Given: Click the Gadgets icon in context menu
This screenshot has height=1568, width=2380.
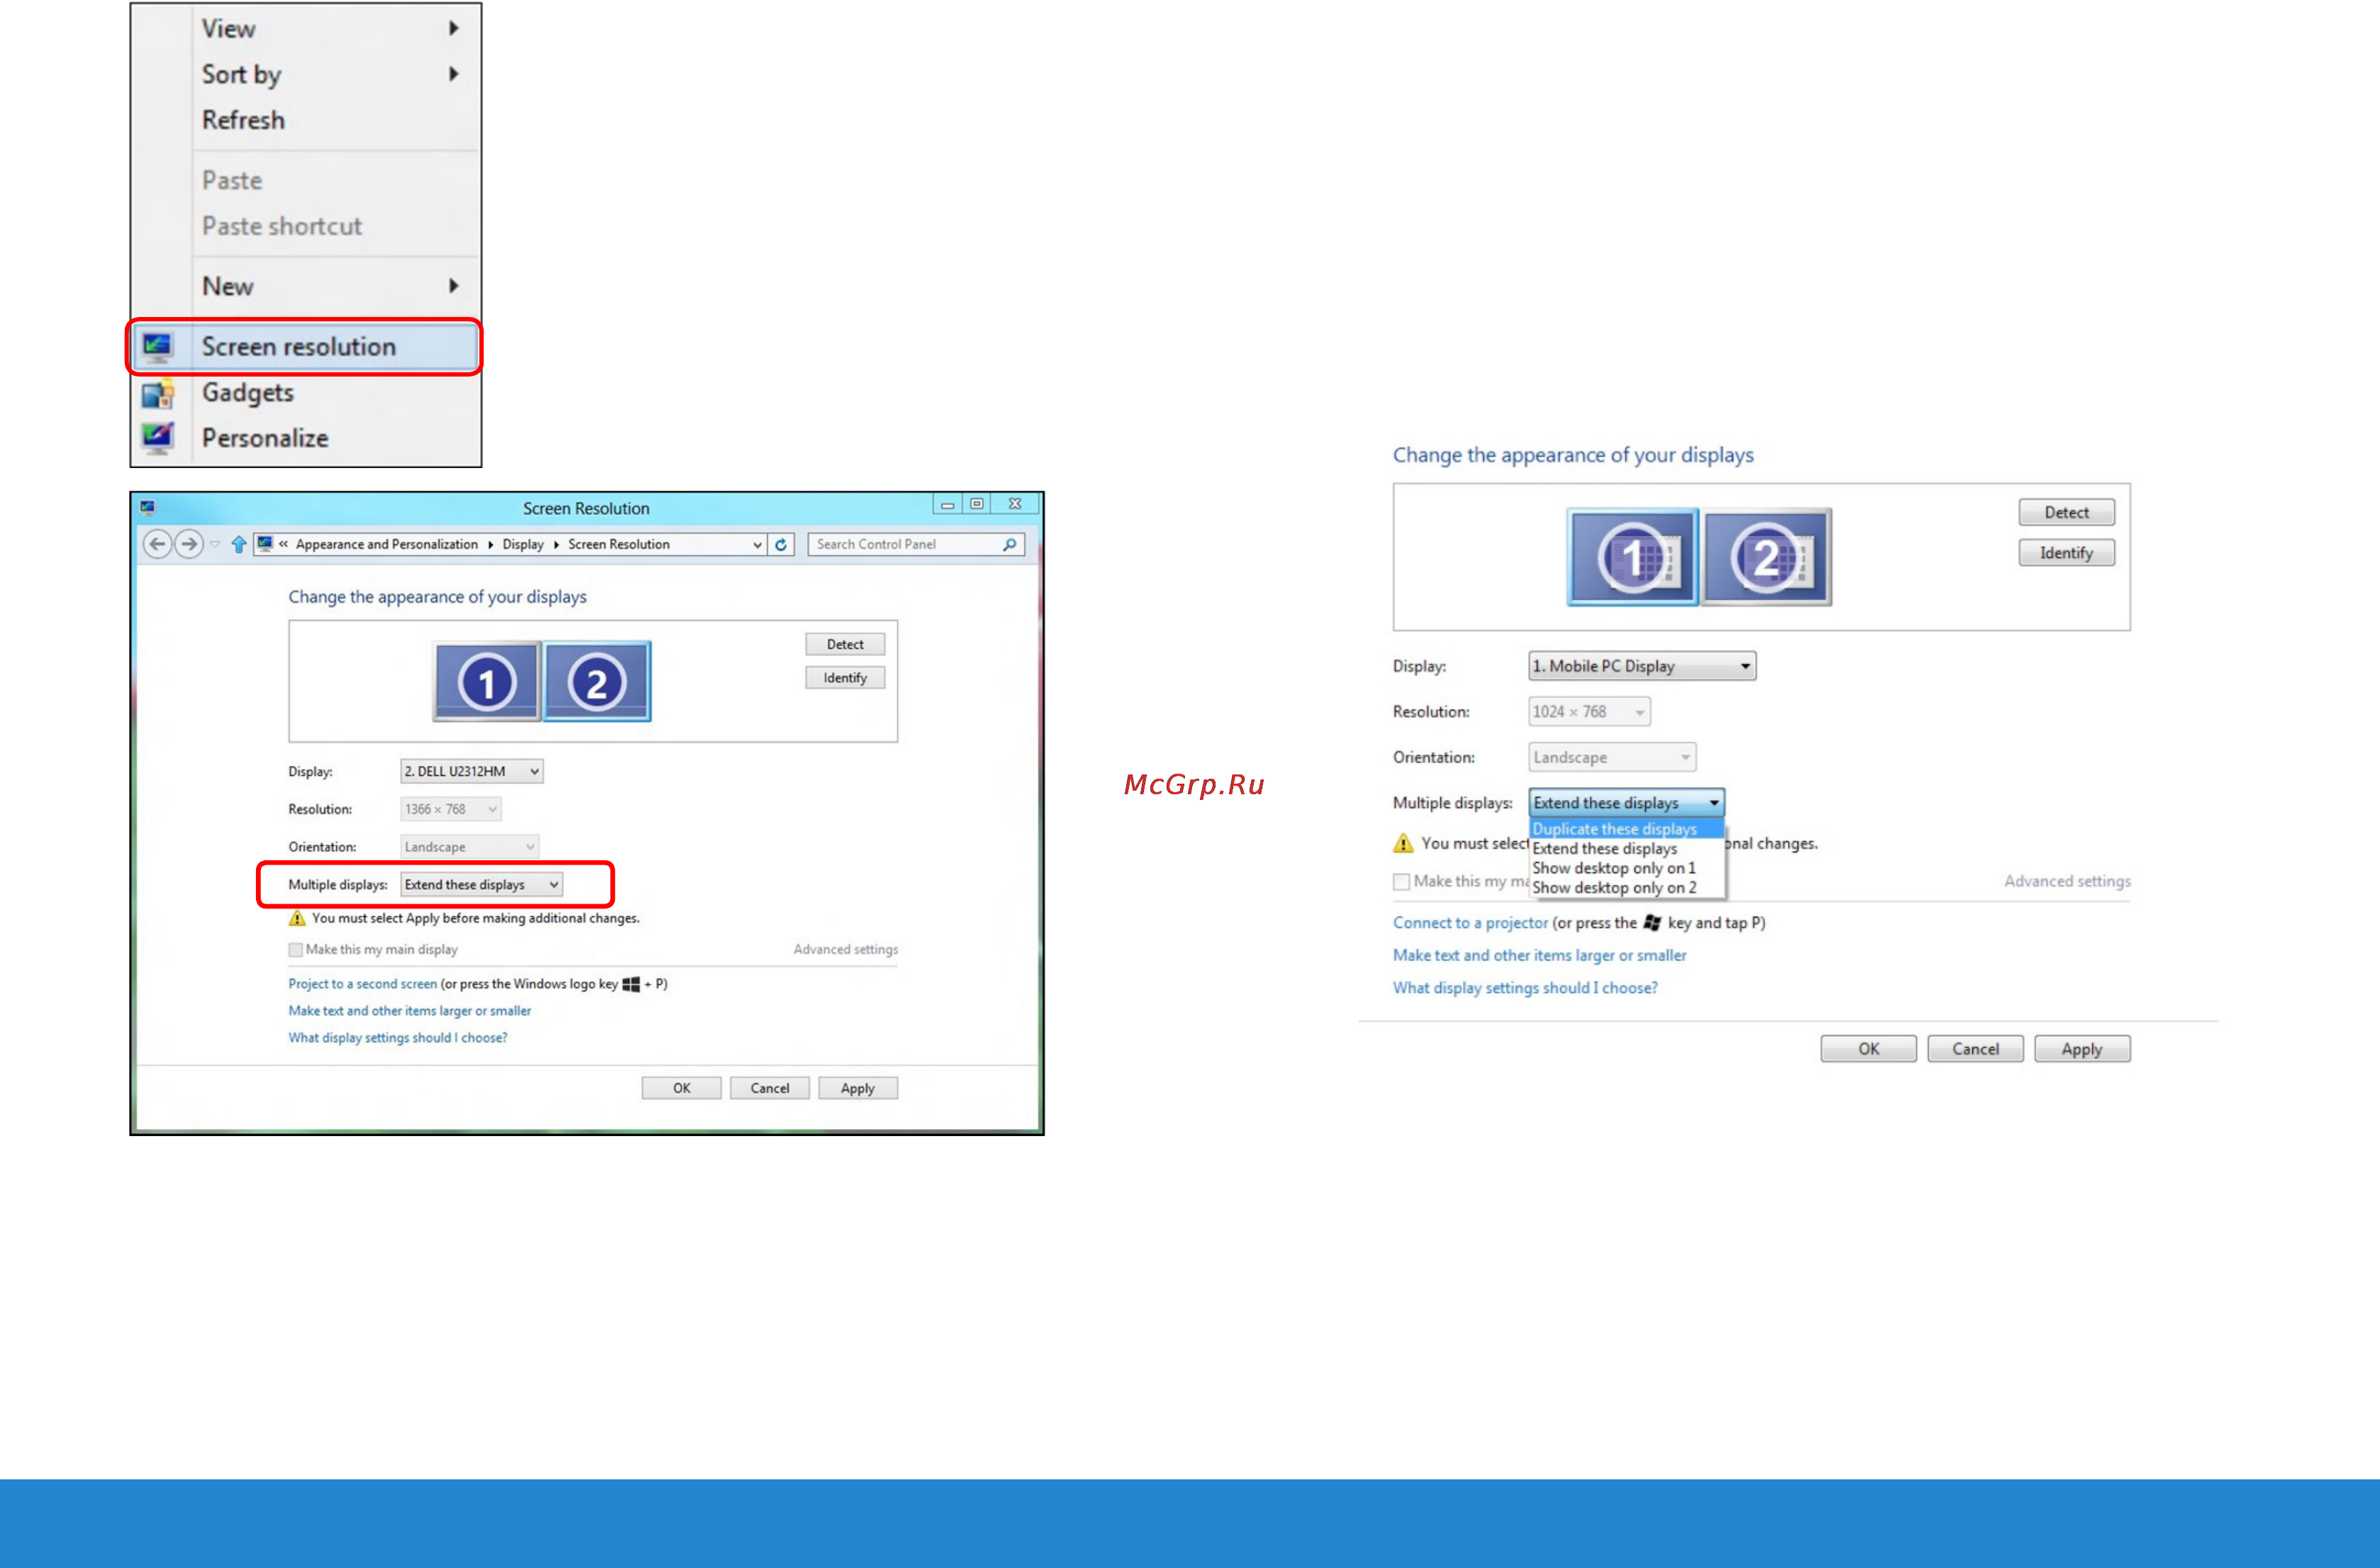Looking at the screenshot, I should click(158, 393).
